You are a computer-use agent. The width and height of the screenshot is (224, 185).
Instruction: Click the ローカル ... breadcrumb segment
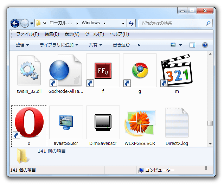tap(61, 23)
